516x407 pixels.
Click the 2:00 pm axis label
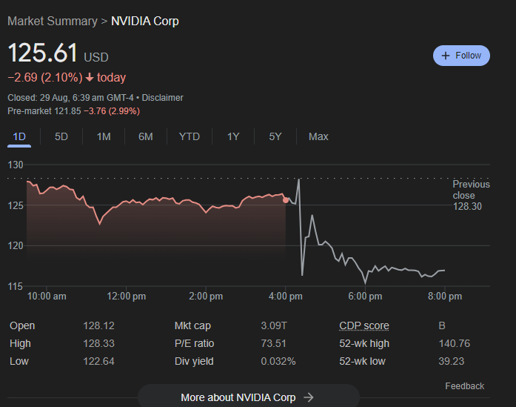(x=206, y=297)
